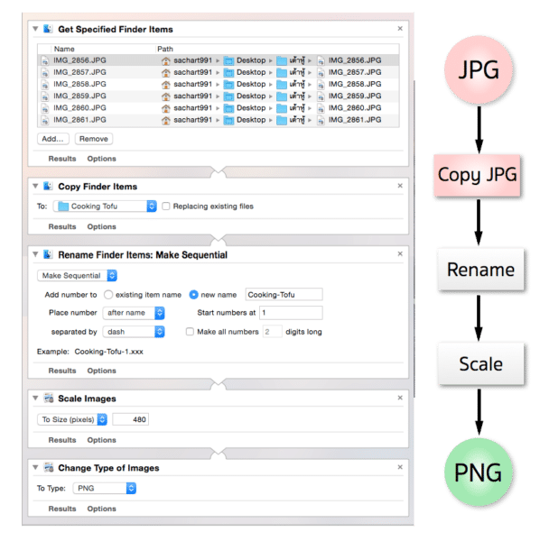The image size is (549, 541).
Task: Enable the Replacing existing files checkbox
Action: pos(166,206)
